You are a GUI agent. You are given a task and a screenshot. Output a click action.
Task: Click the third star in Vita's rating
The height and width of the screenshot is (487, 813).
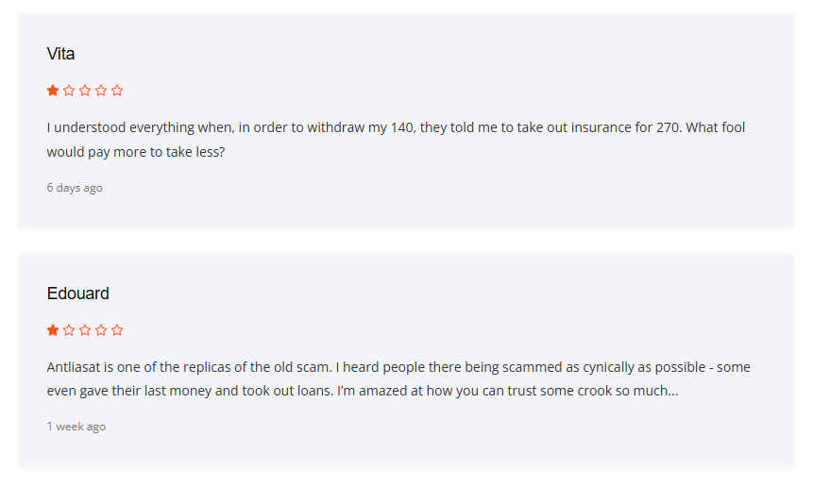click(x=85, y=91)
